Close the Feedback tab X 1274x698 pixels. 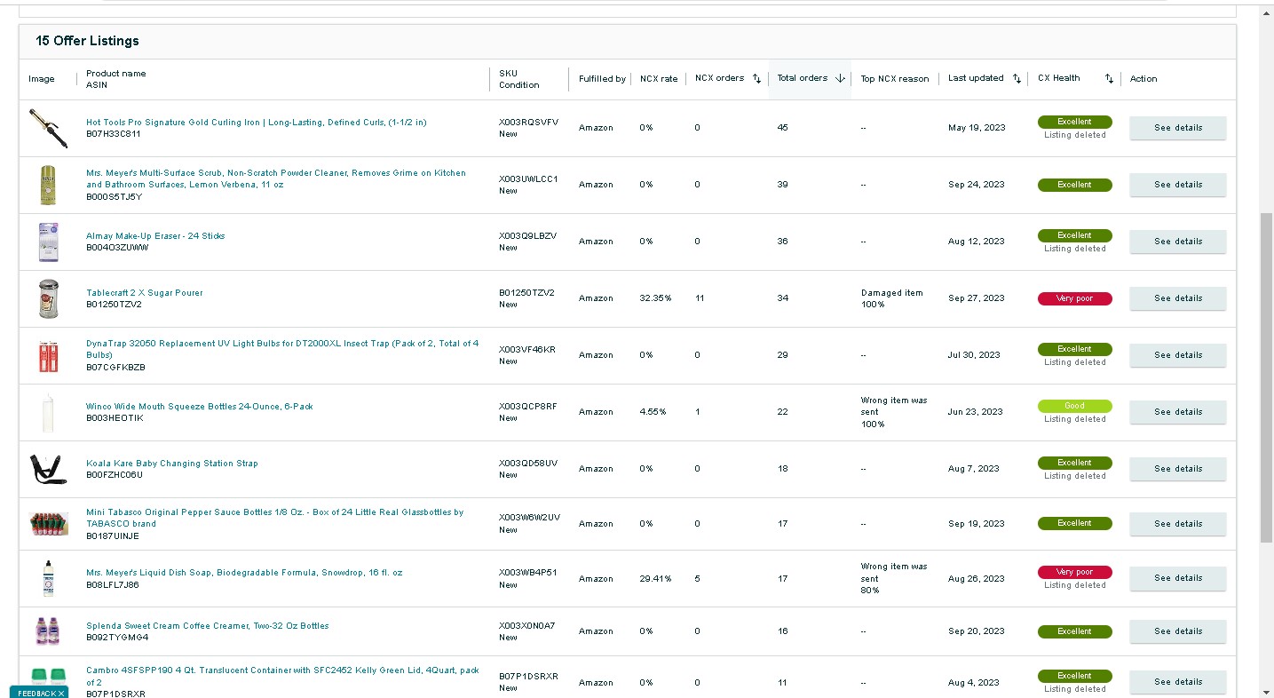[61, 694]
